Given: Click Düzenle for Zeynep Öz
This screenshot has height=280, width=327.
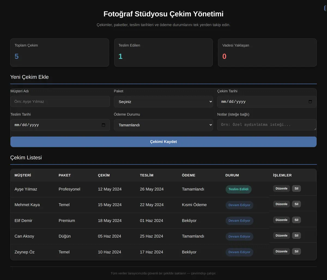Looking at the screenshot, I should click(281, 251).
